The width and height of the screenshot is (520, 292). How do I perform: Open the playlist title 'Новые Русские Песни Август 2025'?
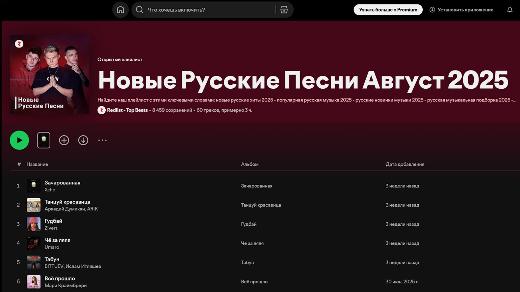pos(303,80)
